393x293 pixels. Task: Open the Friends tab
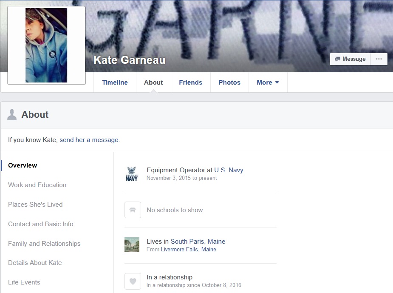click(190, 82)
